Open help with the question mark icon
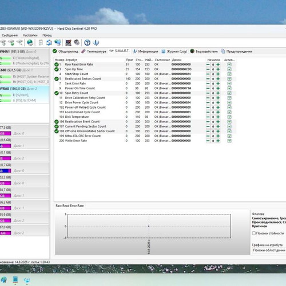The width and height of the screenshot is (286, 286). [x=87, y=42]
